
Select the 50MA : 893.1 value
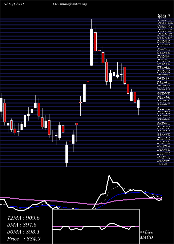coord(23,232)
